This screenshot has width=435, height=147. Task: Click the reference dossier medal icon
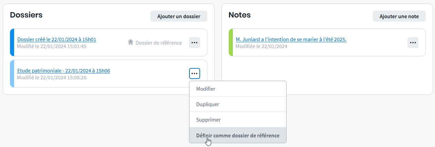(x=131, y=43)
